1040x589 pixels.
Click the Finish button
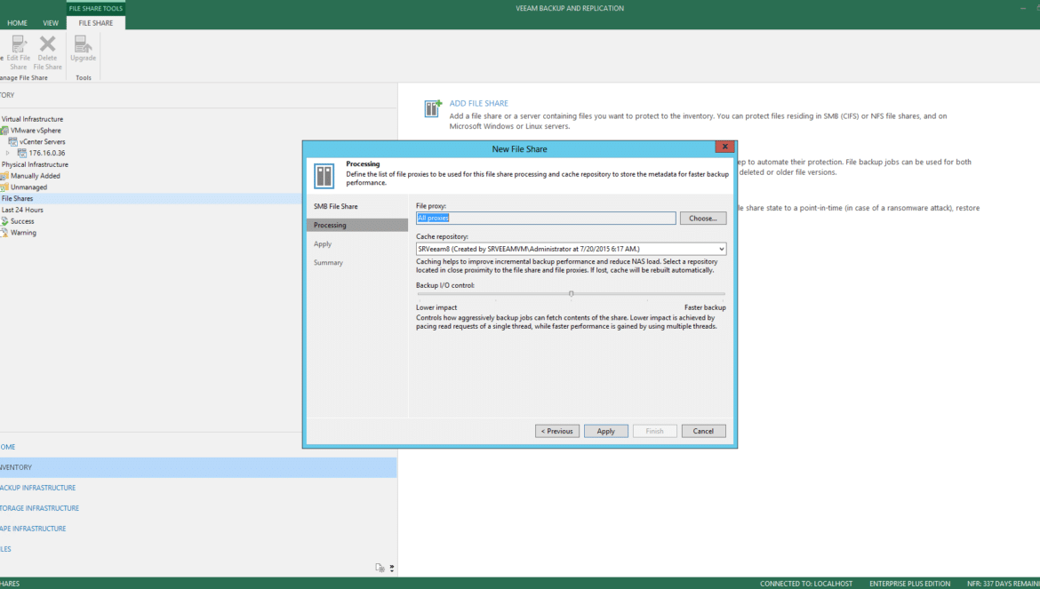coord(654,432)
